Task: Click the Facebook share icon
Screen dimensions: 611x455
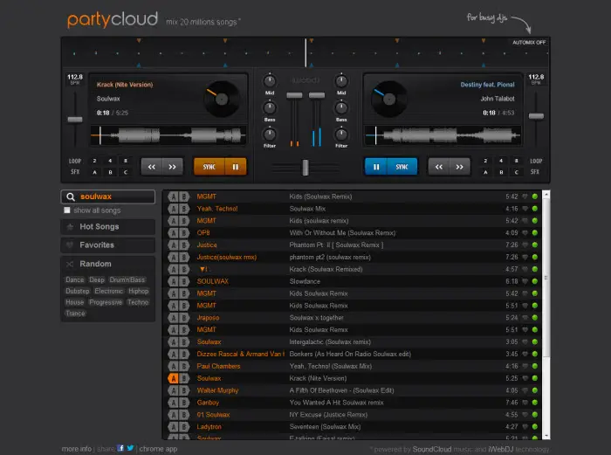Action: [120, 448]
